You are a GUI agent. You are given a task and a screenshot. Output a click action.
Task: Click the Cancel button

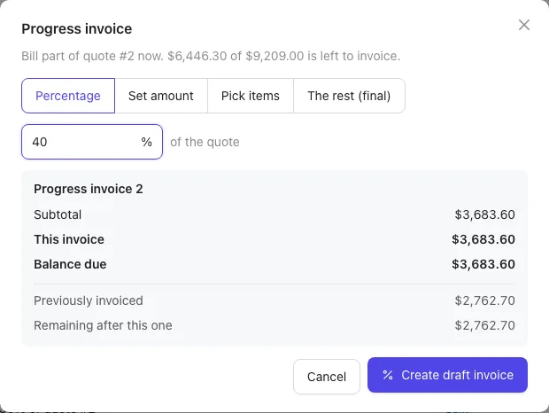(x=327, y=377)
